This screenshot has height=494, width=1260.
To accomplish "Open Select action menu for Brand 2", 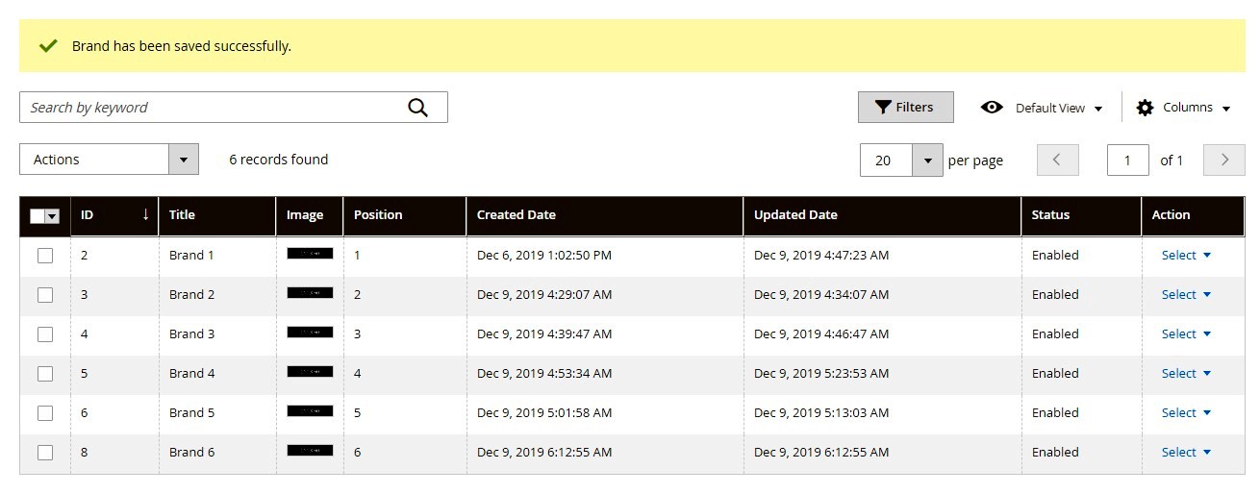I will pos(1185,295).
